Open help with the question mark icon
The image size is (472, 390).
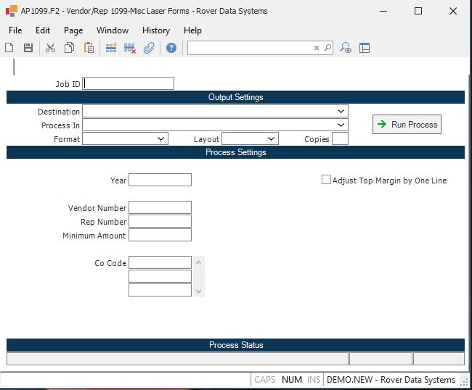(x=171, y=48)
